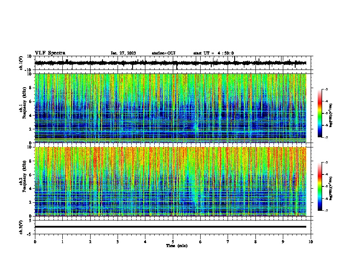Image resolution: width=350 pixels, height=271 pixels.
Task: Click the ch.2 spectrogram color scale bar
Action: 320,186
